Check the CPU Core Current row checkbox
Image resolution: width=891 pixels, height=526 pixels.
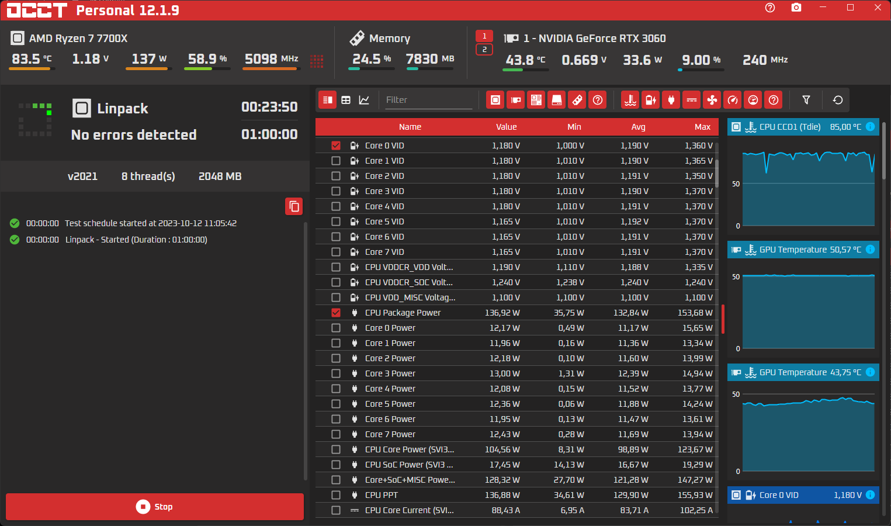tap(336, 510)
